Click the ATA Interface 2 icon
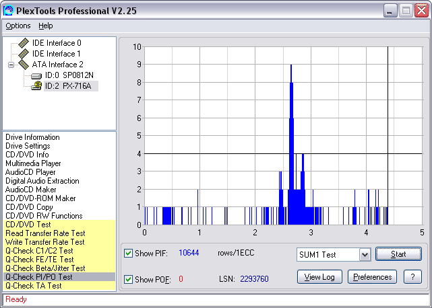Screen dimensions: 432x308 24,65
